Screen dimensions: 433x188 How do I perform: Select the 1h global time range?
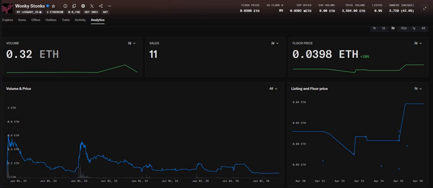375,28
